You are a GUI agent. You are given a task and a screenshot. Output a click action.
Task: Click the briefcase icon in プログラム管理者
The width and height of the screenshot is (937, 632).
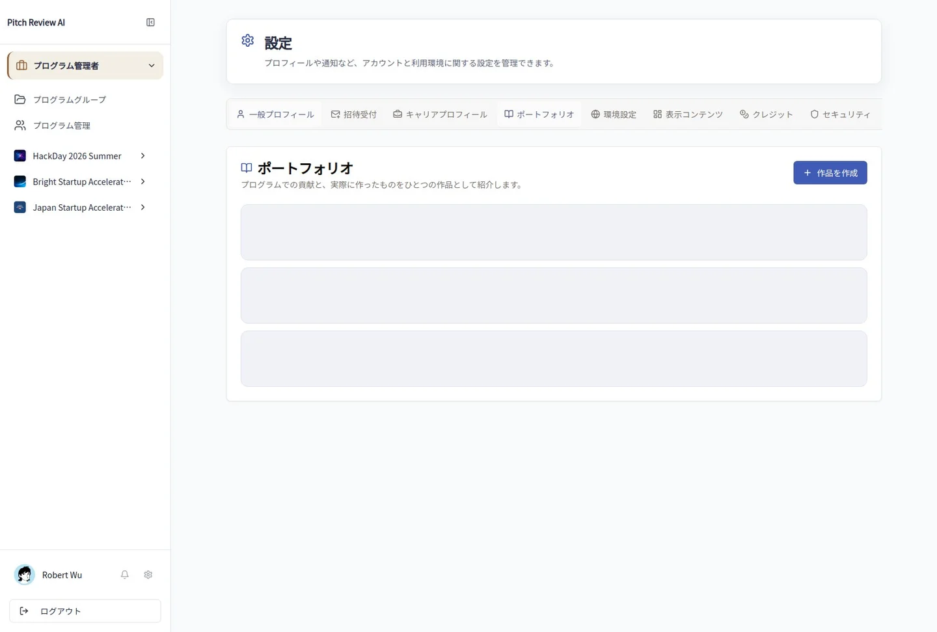(x=21, y=66)
